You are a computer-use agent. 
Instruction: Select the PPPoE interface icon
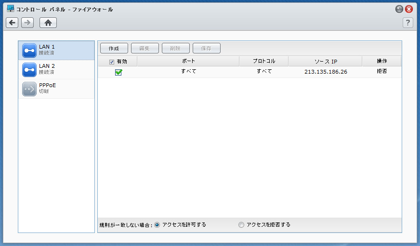29,89
